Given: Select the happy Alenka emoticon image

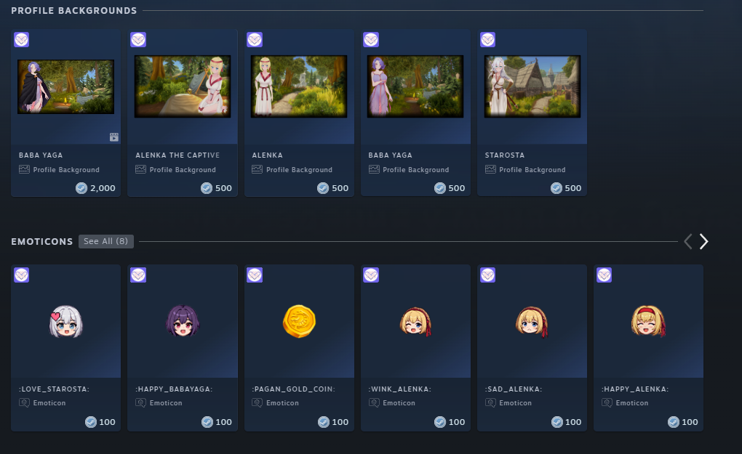Looking at the screenshot, I should [648, 321].
